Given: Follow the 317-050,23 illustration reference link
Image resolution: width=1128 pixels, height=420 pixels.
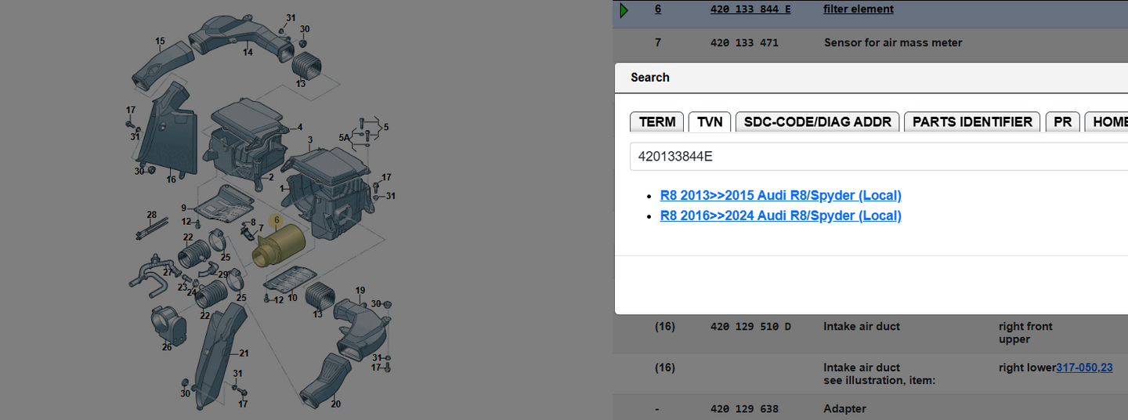Looking at the screenshot, I should 1084,367.
